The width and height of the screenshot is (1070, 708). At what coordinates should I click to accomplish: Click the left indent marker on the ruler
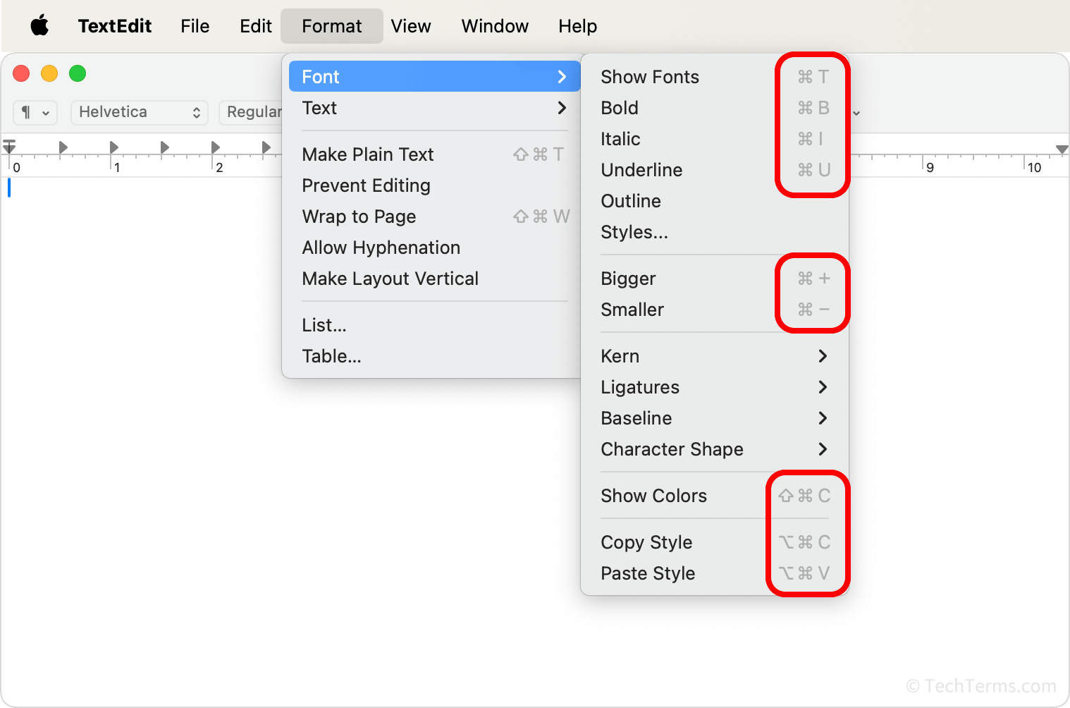[x=10, y=149]
